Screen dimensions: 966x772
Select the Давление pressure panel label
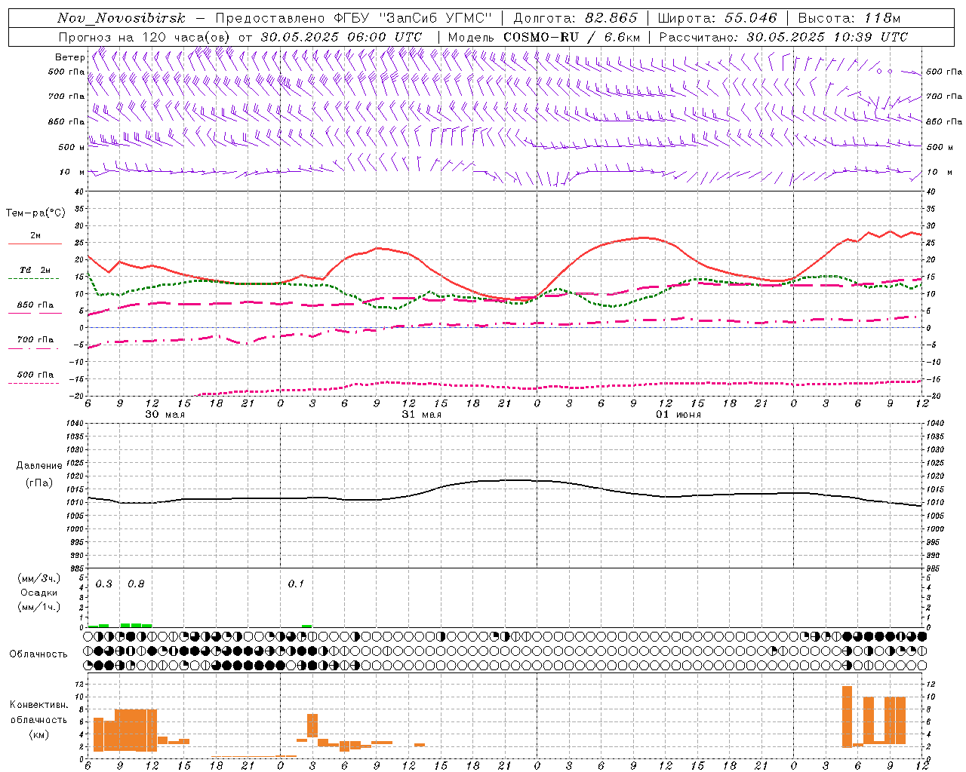coord(38,466)
